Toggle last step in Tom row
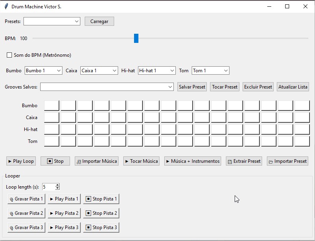The height and width of the screenshot is (241, 315). pos(302,141)
